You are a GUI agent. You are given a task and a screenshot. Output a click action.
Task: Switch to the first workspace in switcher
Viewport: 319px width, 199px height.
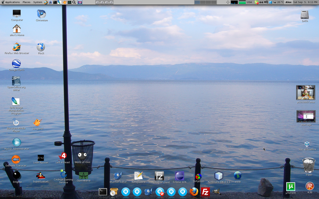pyautogui.click(x=197, y=2)
